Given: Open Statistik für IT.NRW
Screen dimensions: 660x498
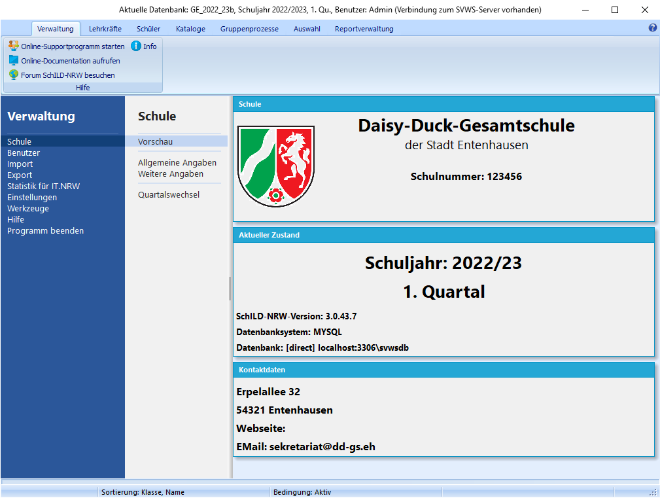Looking at the screenshot, I should [43, 186].
